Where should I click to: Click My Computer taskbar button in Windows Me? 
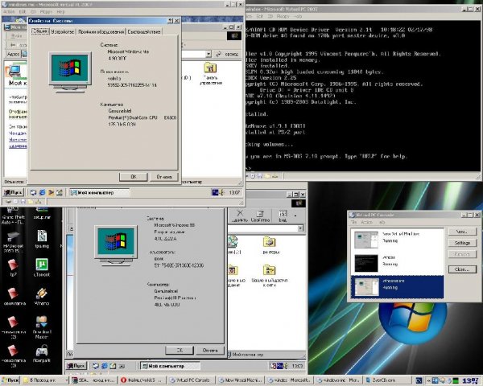point(99,193)
